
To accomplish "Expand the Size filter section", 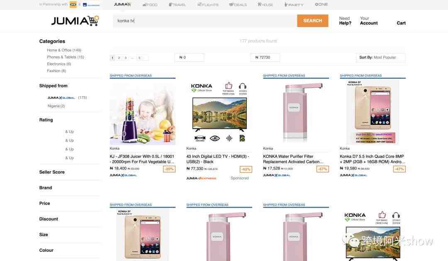I will [44, 235].
